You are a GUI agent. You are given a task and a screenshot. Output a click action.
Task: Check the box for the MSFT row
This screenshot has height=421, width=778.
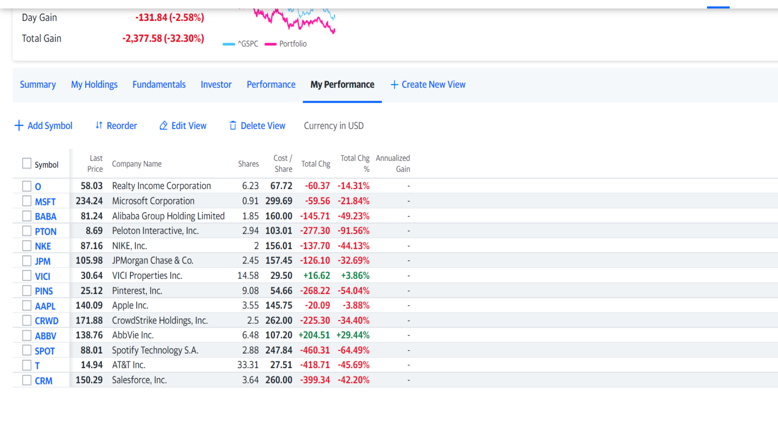(x=27, y=201)
